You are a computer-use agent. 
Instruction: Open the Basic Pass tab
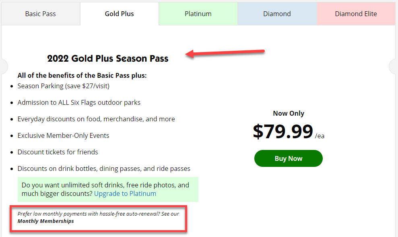tap(40, 14)
